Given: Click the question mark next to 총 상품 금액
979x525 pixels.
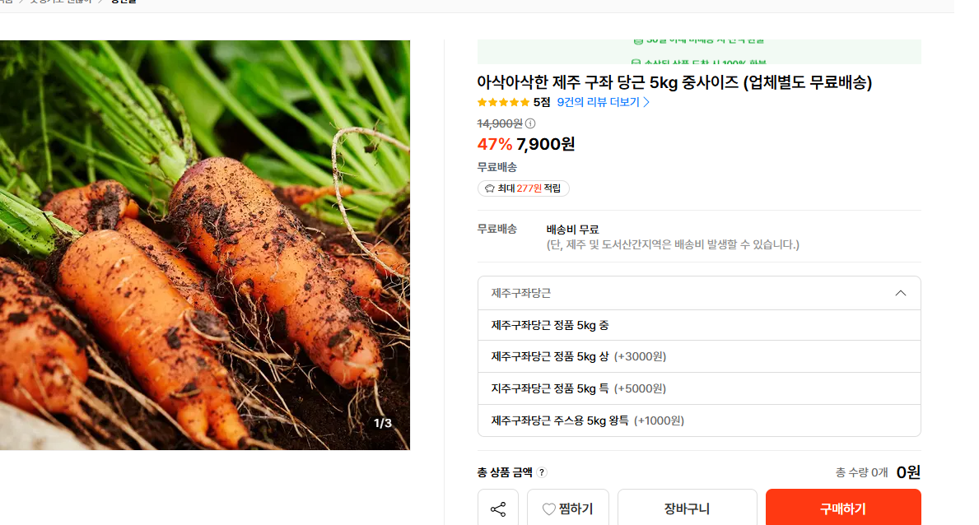Looking at the screenshot, I should tap(542, 472).
